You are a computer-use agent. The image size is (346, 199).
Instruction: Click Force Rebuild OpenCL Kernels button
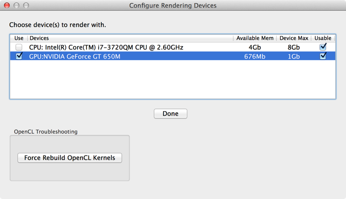pyautogui.click(x=70, y=158)
